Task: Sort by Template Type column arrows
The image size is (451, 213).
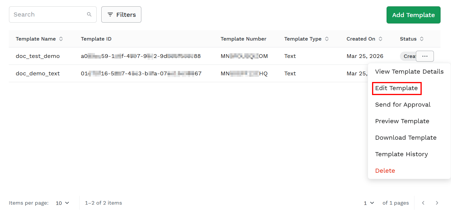Action: 327,39
